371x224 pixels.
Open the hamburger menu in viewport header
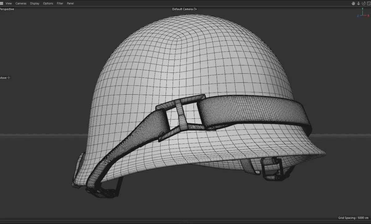(2, 3)
